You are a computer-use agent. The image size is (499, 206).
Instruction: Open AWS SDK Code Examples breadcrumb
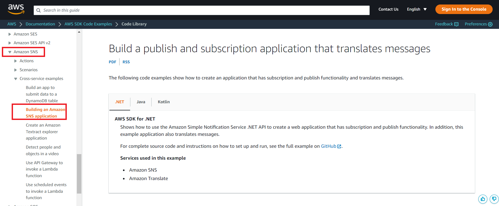[88, 24]
